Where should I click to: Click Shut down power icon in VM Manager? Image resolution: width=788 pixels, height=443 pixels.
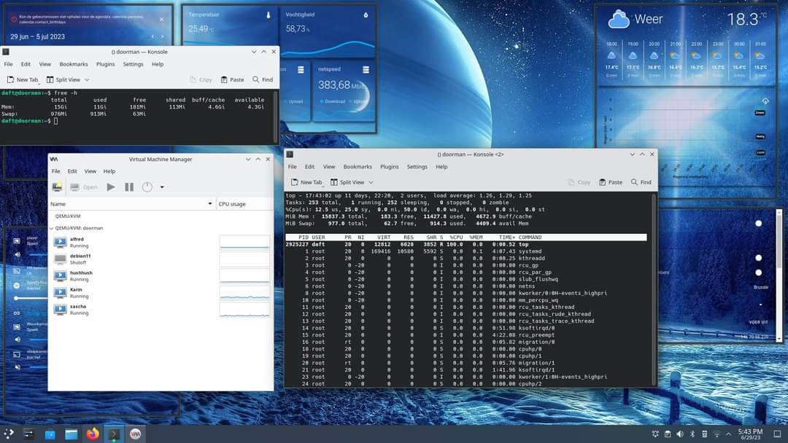[147, 187]
